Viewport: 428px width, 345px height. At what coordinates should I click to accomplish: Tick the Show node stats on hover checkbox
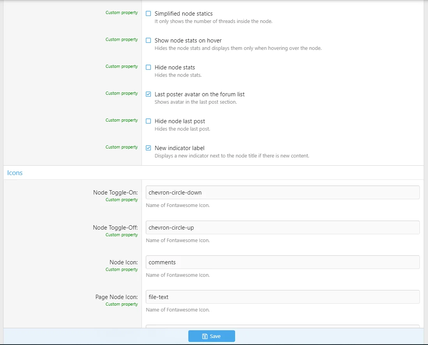pos(149,41)
